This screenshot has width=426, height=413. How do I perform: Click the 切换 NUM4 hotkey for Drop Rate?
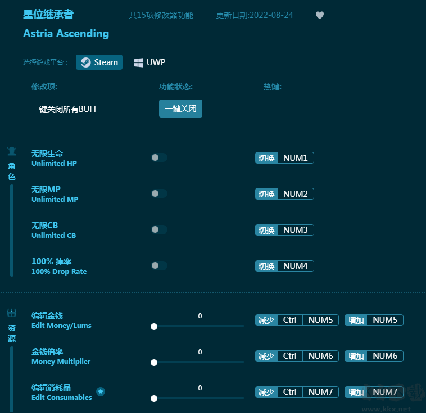click(x=284, y=266)
